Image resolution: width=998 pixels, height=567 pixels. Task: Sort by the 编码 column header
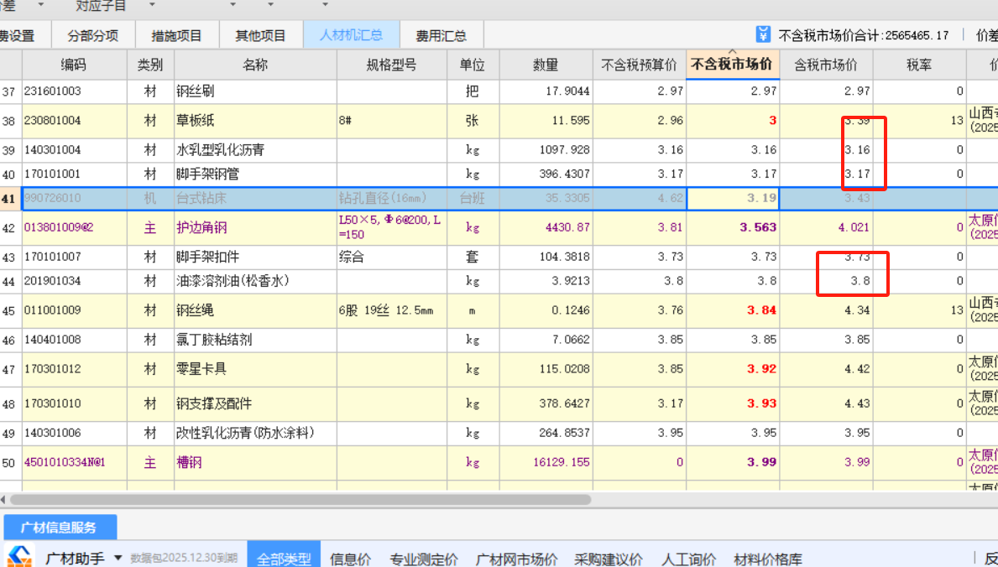[75, 65]
